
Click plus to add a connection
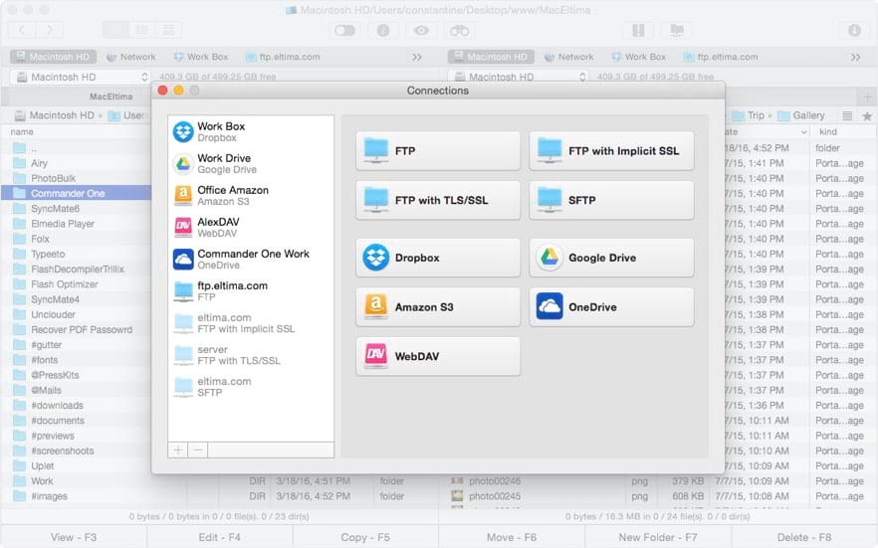point(178,451)
